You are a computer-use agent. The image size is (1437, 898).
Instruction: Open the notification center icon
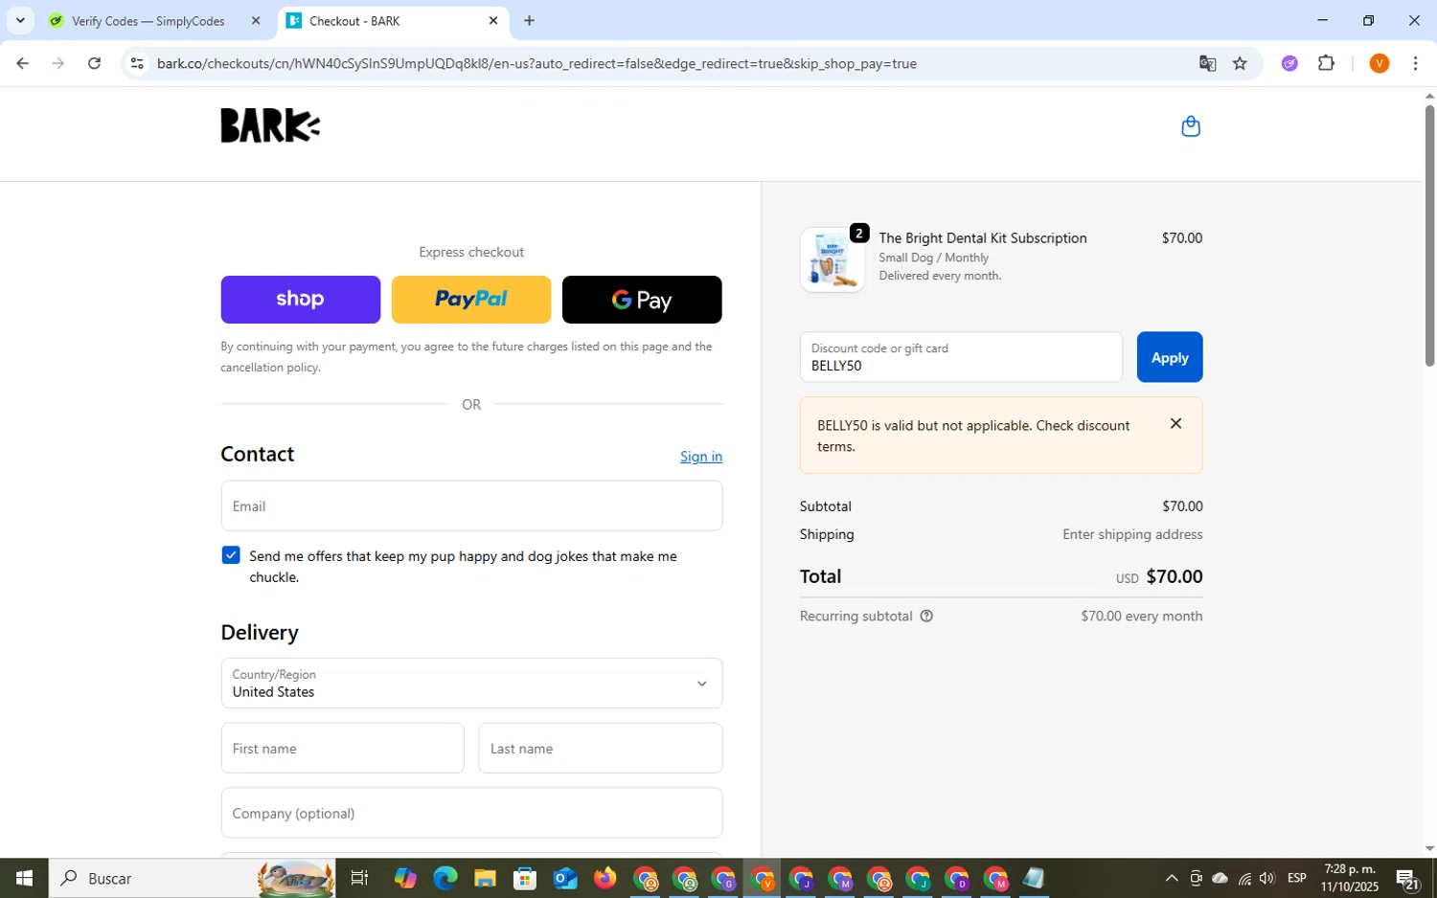[x=1406, y=878]
